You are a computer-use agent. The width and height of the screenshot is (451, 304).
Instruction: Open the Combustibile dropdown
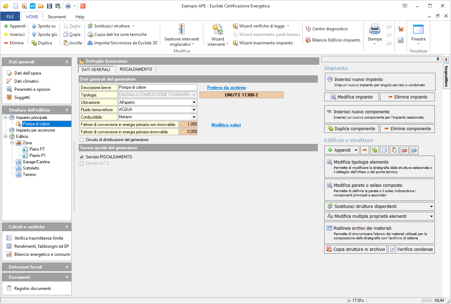point(194,117)
